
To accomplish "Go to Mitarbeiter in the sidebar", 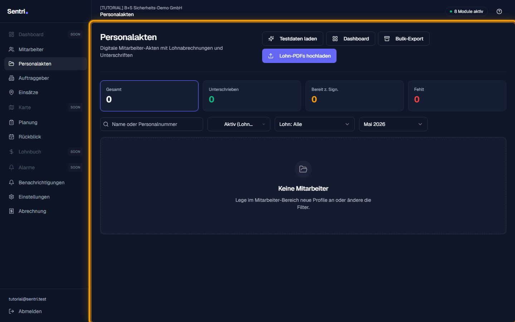I will pos(45,49).
